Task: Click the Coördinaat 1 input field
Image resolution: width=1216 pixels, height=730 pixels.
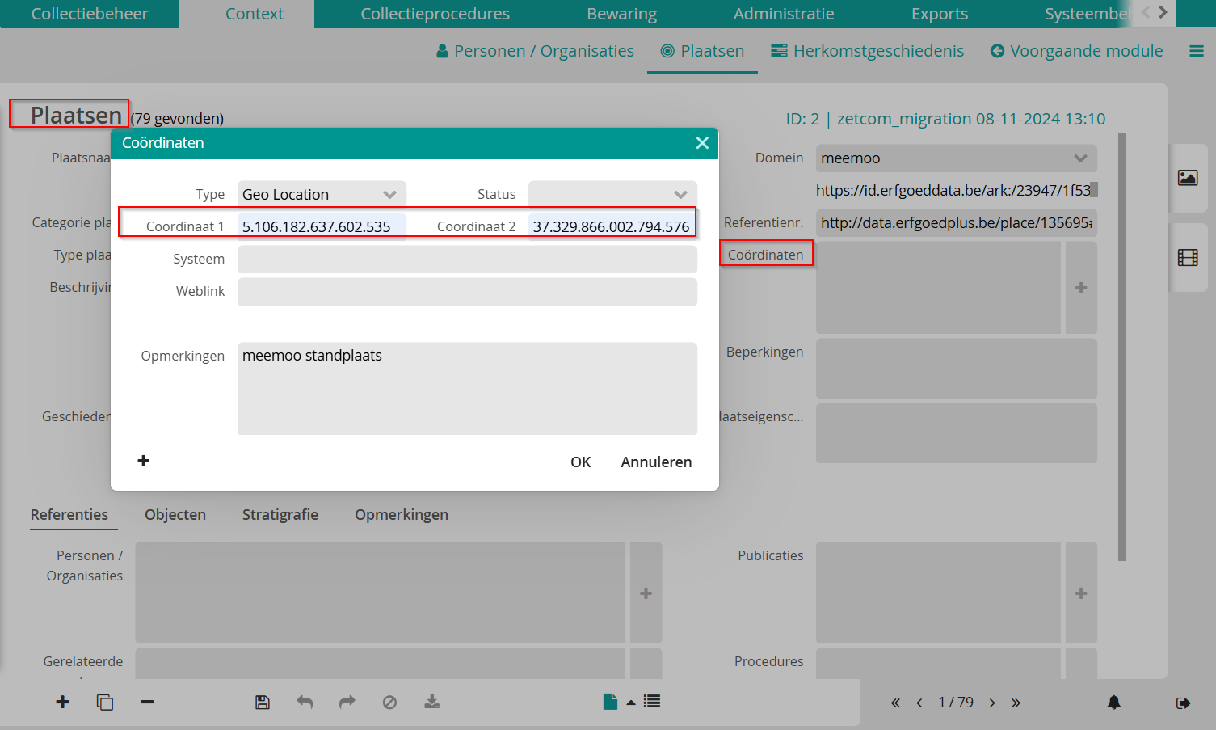Action: point(322,226)
